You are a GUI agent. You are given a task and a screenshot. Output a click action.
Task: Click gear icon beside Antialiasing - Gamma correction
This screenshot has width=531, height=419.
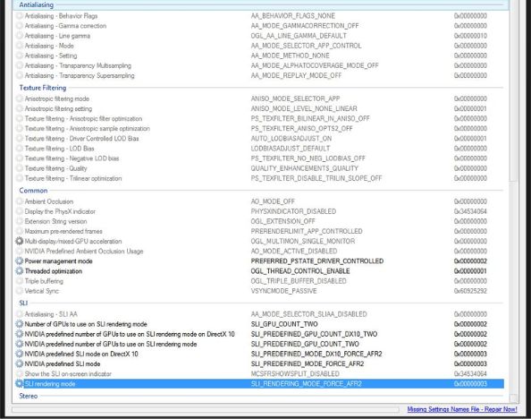click(x=20, y=26)
